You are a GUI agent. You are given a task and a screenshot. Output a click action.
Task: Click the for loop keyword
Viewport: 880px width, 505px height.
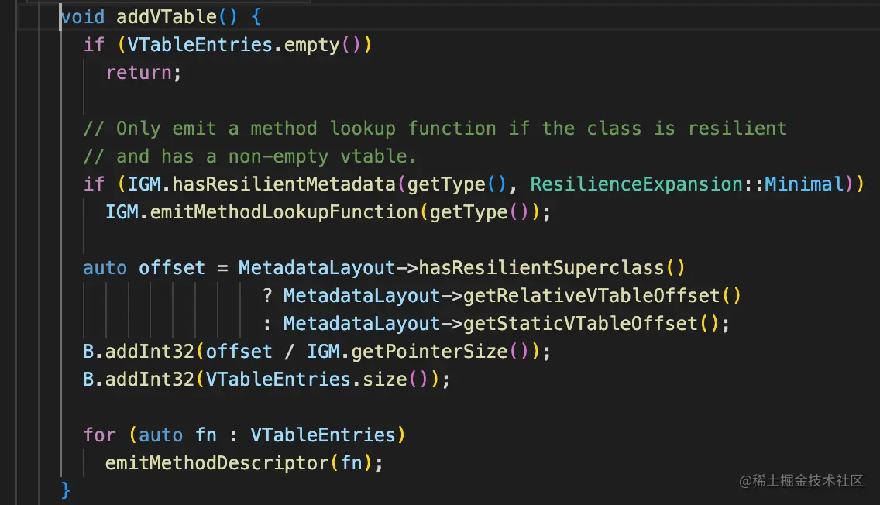[x=99, y=435]
